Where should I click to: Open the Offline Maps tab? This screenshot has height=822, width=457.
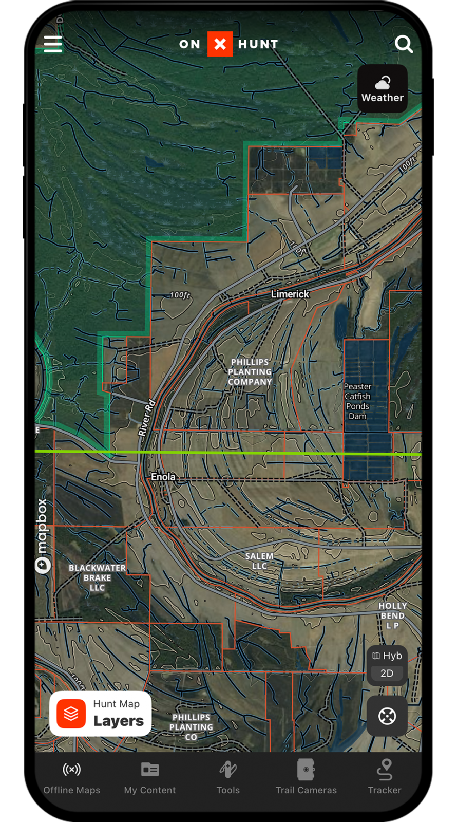click(72, 778)
